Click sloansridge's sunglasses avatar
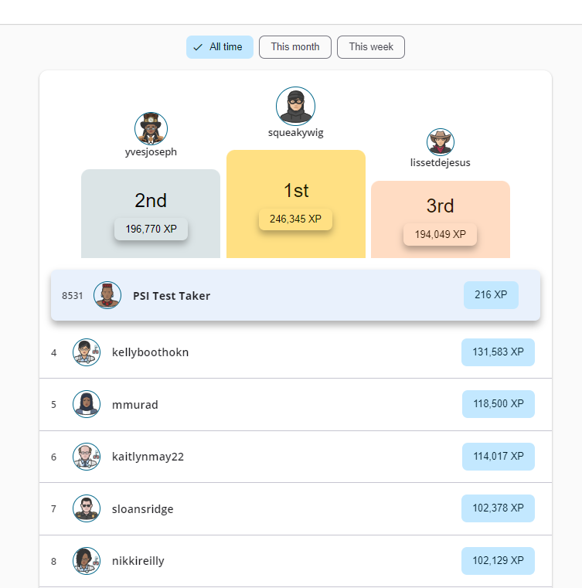This screenshot has height=588, width=582. (87, 509)
